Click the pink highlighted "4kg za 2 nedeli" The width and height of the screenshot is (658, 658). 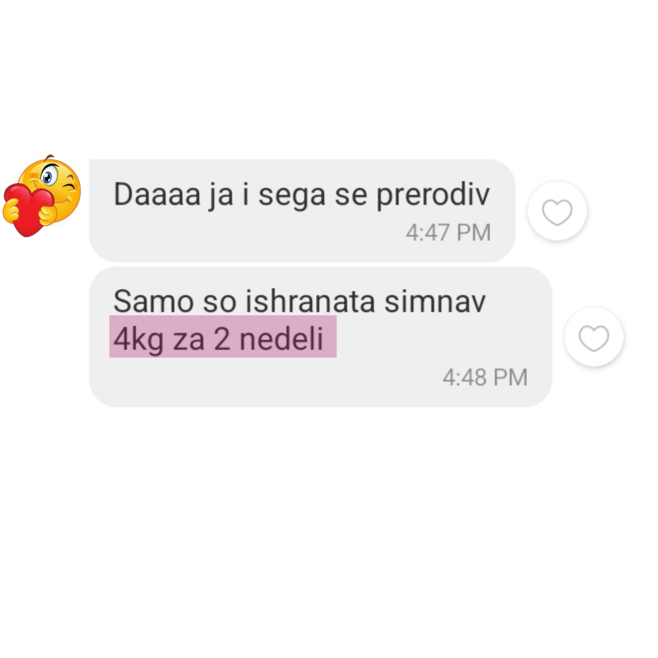click(223, 337)
